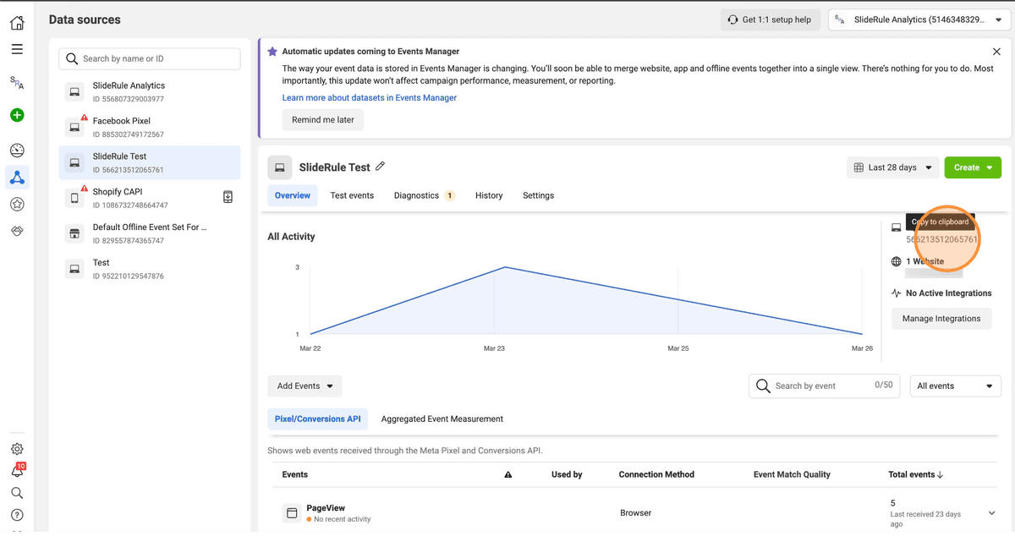Select the Aggregated Event Measurement tab
This screenshot has height=542, width=1015.
(442, 419)
